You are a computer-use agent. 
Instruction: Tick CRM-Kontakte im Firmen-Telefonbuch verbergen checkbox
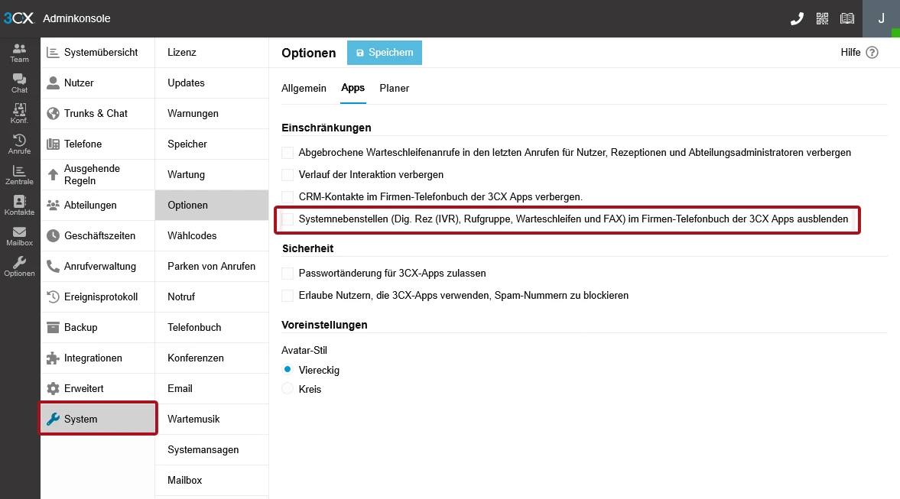[x=288, y=197]
